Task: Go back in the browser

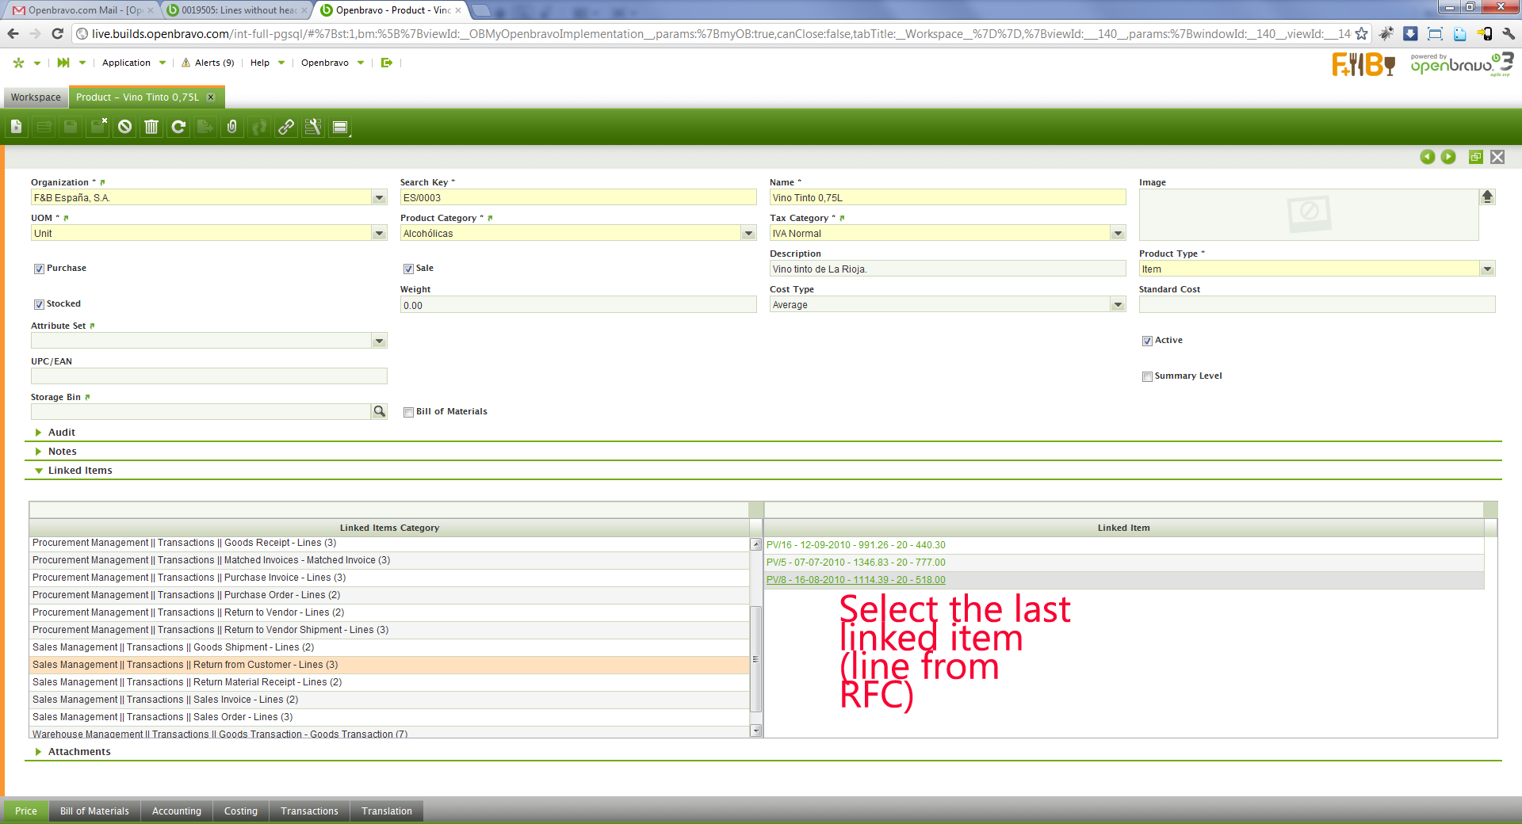Action: [x=13, y=33]
